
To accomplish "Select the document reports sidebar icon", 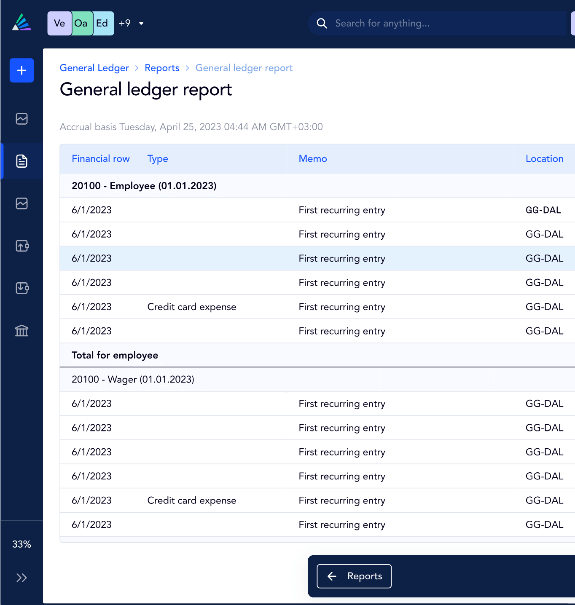I will 21,161.
